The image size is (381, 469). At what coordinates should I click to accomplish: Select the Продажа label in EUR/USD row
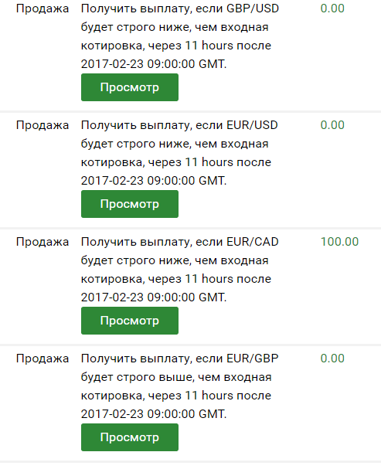click(43, 126)
